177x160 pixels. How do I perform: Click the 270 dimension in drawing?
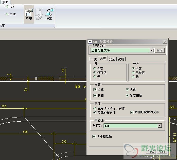pyautogui.click(x=64, y=142)
